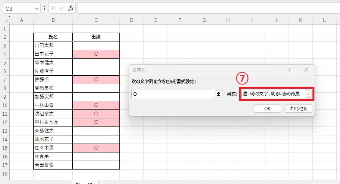Select column E header
Viewport: 340px width, 184px height.
pos(156,20)
